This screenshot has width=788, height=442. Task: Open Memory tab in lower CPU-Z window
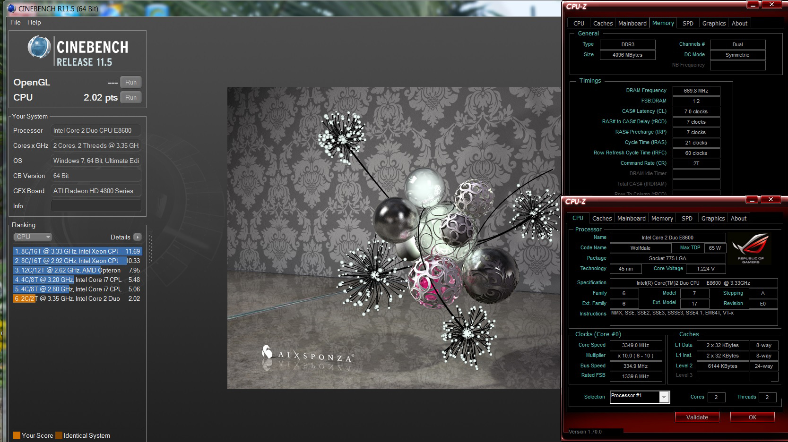pyautogui.click(x=662, y=218)
